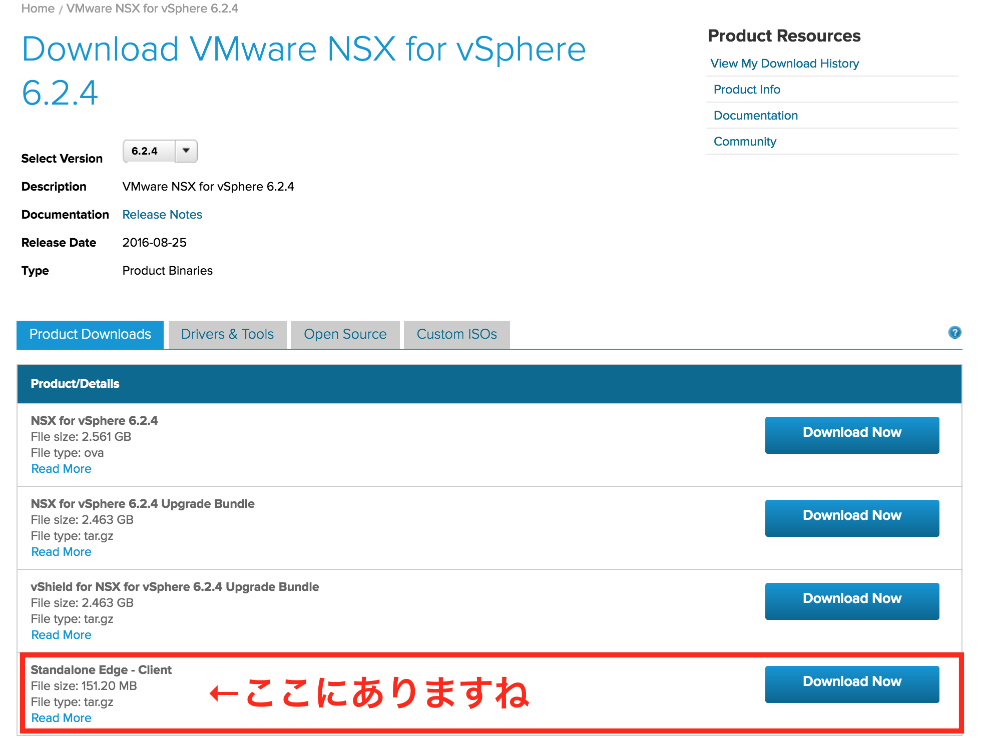Open the Product Info resource link
The image size is (981, 741).
(x=747, y=90)
